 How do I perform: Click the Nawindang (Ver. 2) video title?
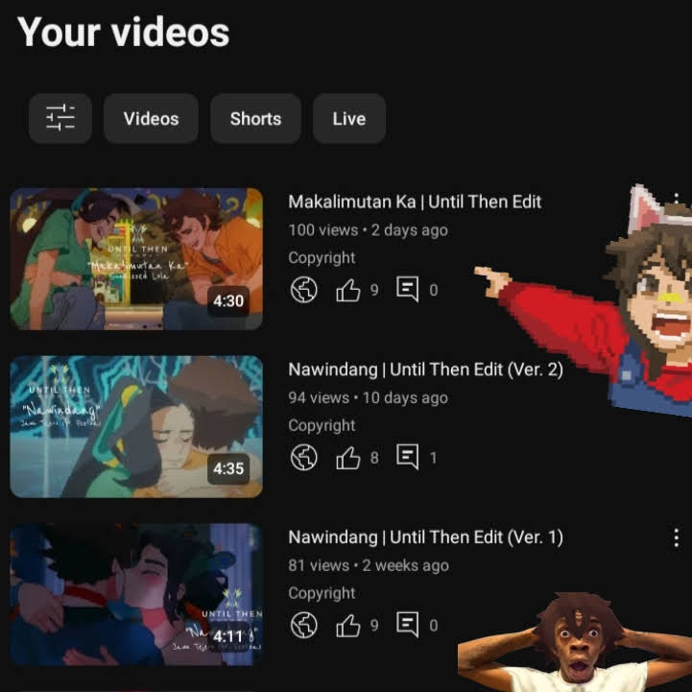pos(425,370)
